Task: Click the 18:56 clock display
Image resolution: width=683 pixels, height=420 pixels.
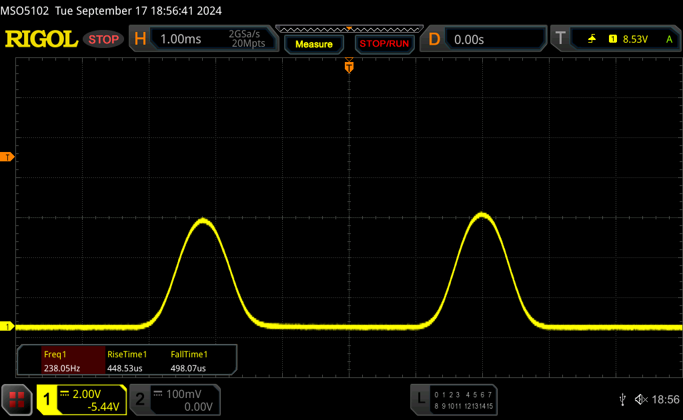Action: click(665, 399)
